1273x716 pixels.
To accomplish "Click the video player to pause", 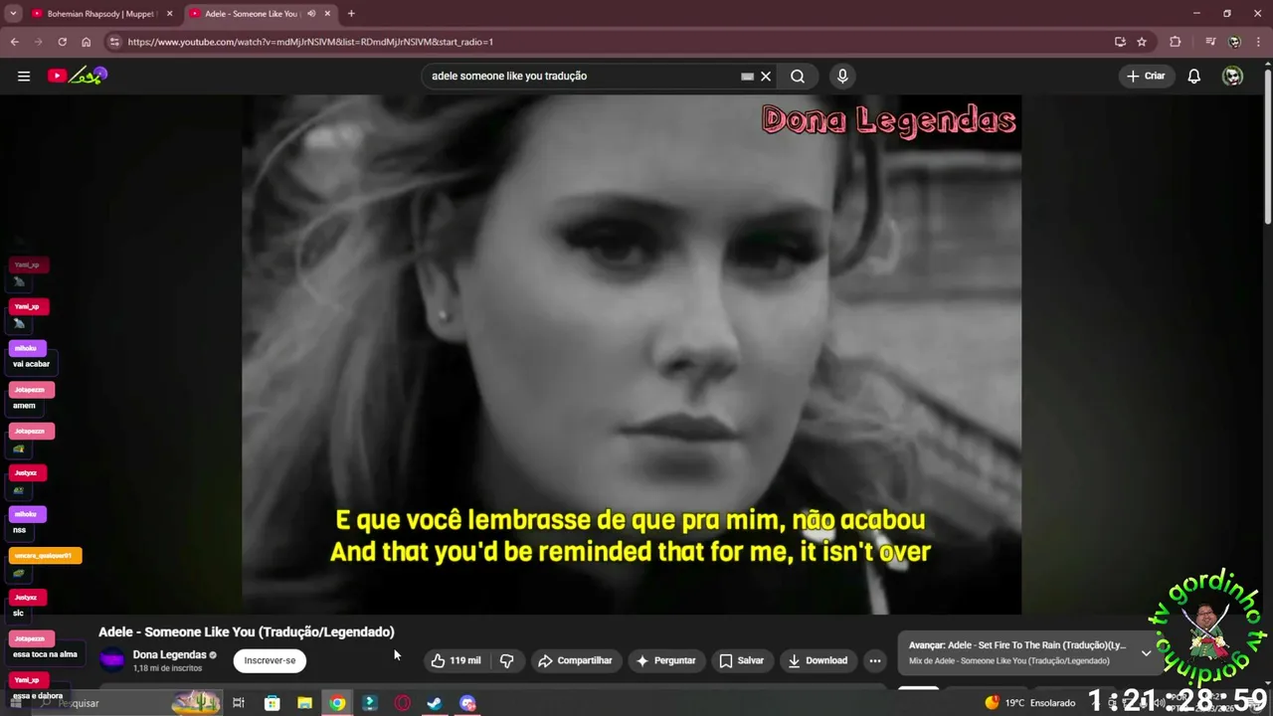I will click(x=632, y=354).
